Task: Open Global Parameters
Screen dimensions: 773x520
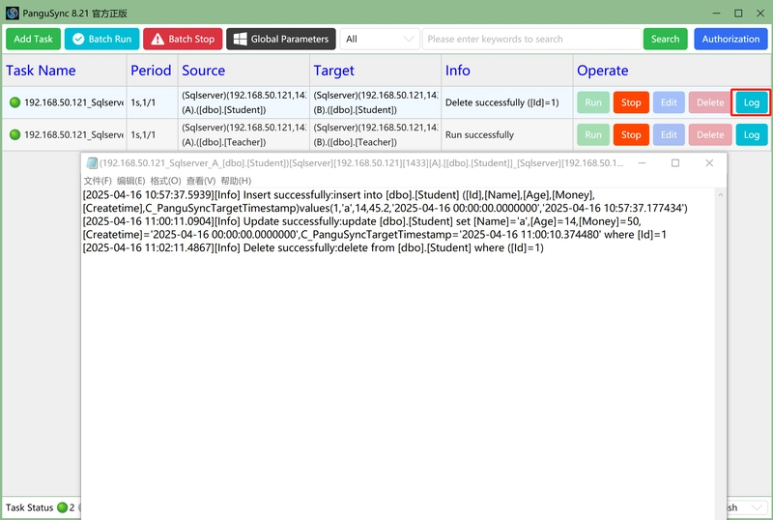Action: tap(281, 39)
